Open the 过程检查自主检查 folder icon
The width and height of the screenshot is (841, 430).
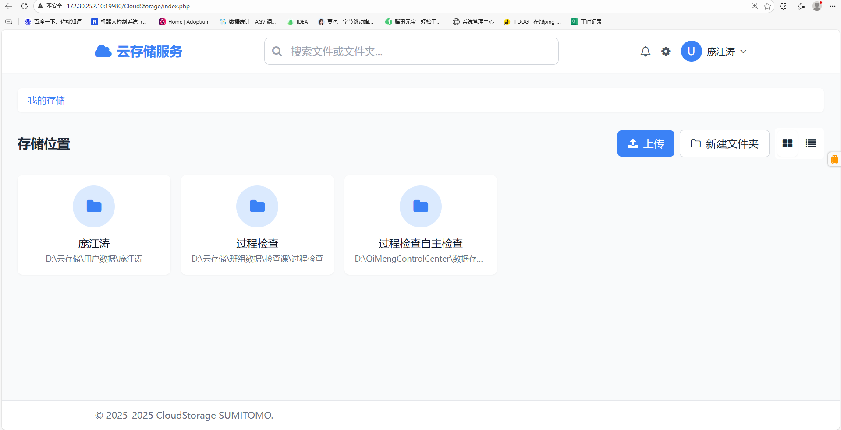point(420,206)
